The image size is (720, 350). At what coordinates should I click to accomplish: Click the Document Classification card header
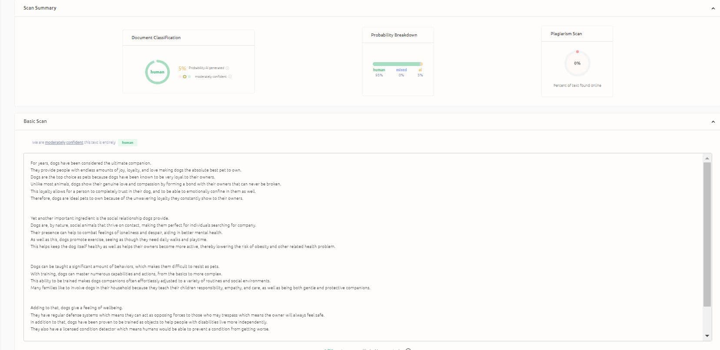click(156, 38)
